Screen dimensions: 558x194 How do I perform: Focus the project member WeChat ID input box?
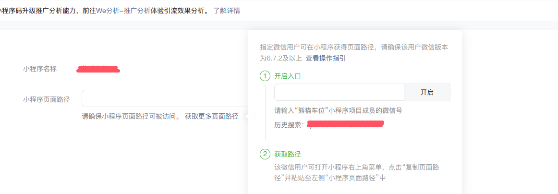click(x=339, y=93)
